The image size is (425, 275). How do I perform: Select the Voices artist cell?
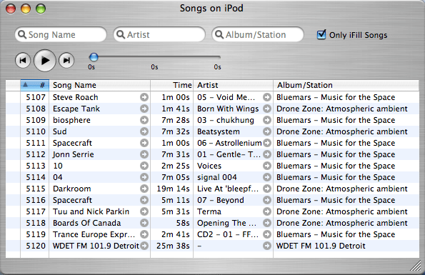209,166
